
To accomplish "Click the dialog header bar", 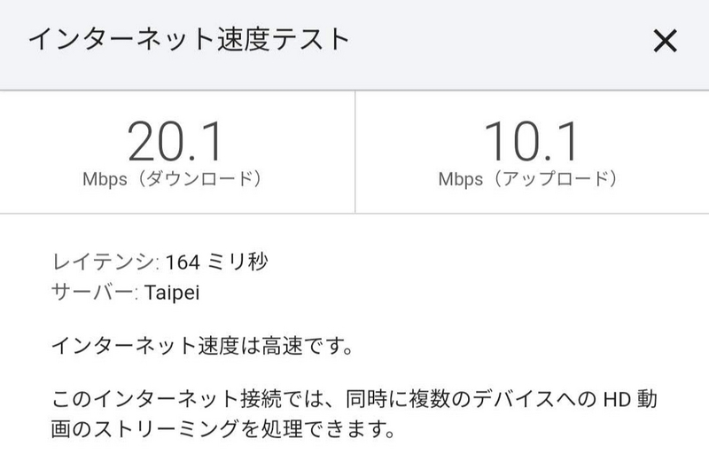I will (354, 45).
